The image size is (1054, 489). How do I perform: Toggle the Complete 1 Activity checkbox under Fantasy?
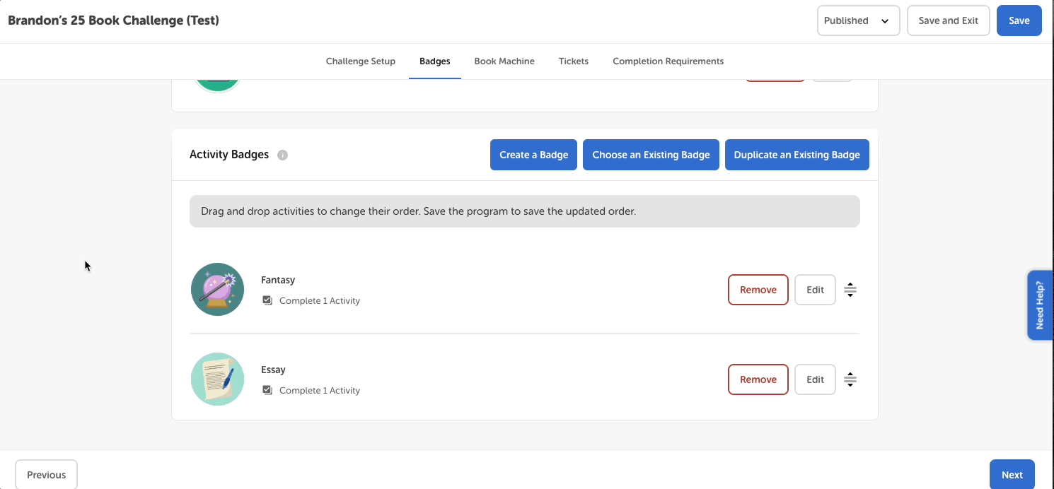click(x=267, y=300)
